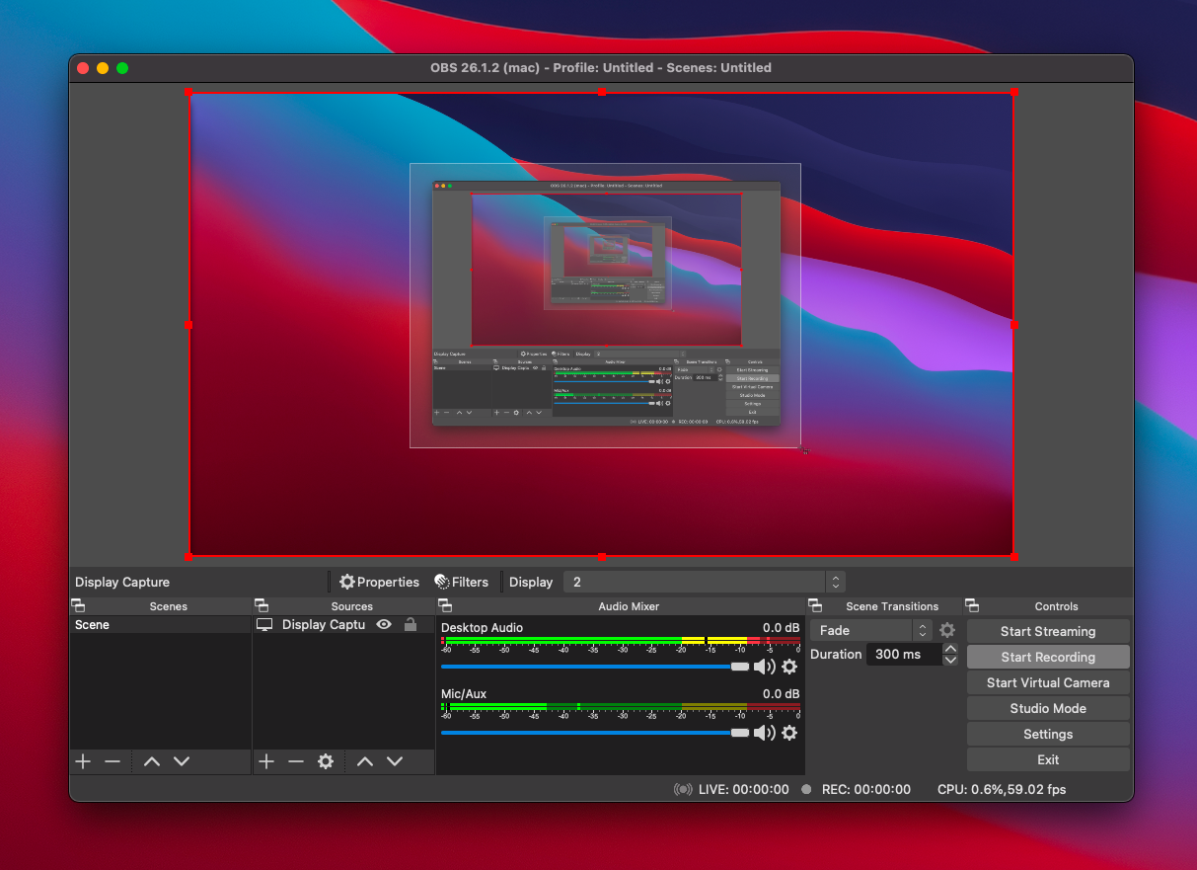Mute the Mic/Aux speaker icon
Image resolution: width=1197 pixels, height=870 pixels.
tap(764, 733)
